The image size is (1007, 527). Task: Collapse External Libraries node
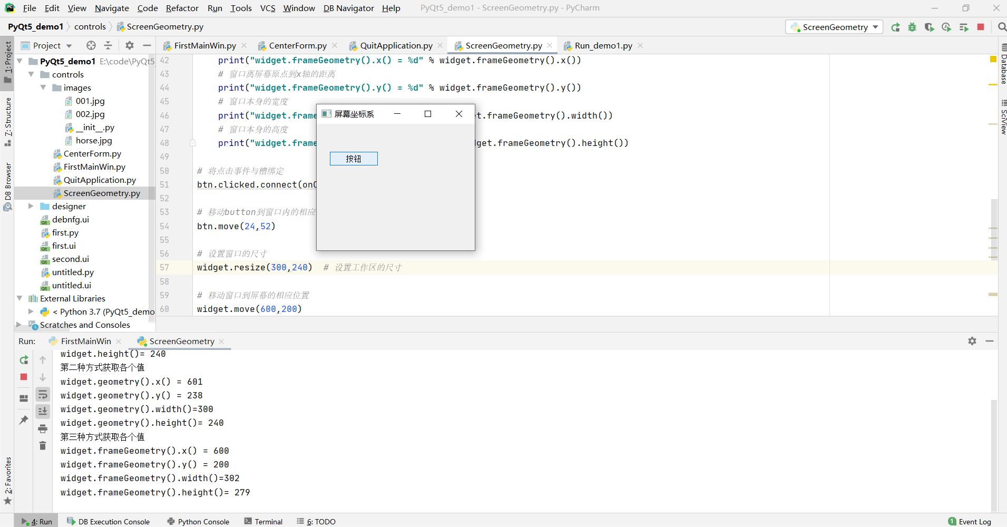point(20,298)
